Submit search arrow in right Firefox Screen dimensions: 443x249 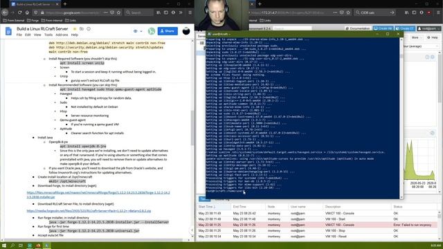coord(392,12)
